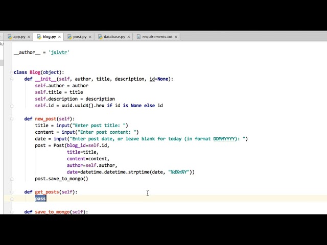Image resolution: width=327 pixels, height=245 pixels.
Task: Click the self.title = title line
Action: (59, 92)
